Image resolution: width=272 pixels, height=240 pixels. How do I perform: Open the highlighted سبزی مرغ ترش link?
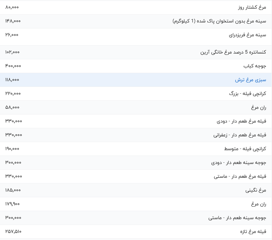250,80
